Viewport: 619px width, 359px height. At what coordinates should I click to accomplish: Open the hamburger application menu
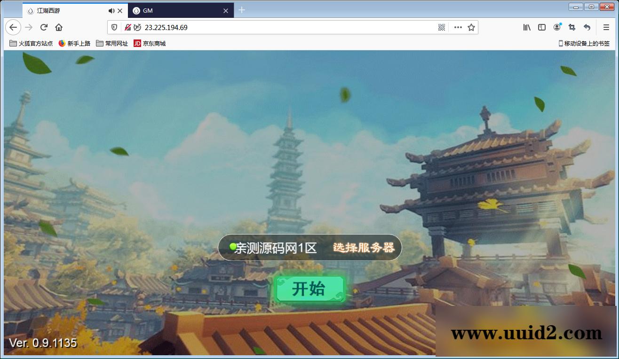(x=606, y=27)
